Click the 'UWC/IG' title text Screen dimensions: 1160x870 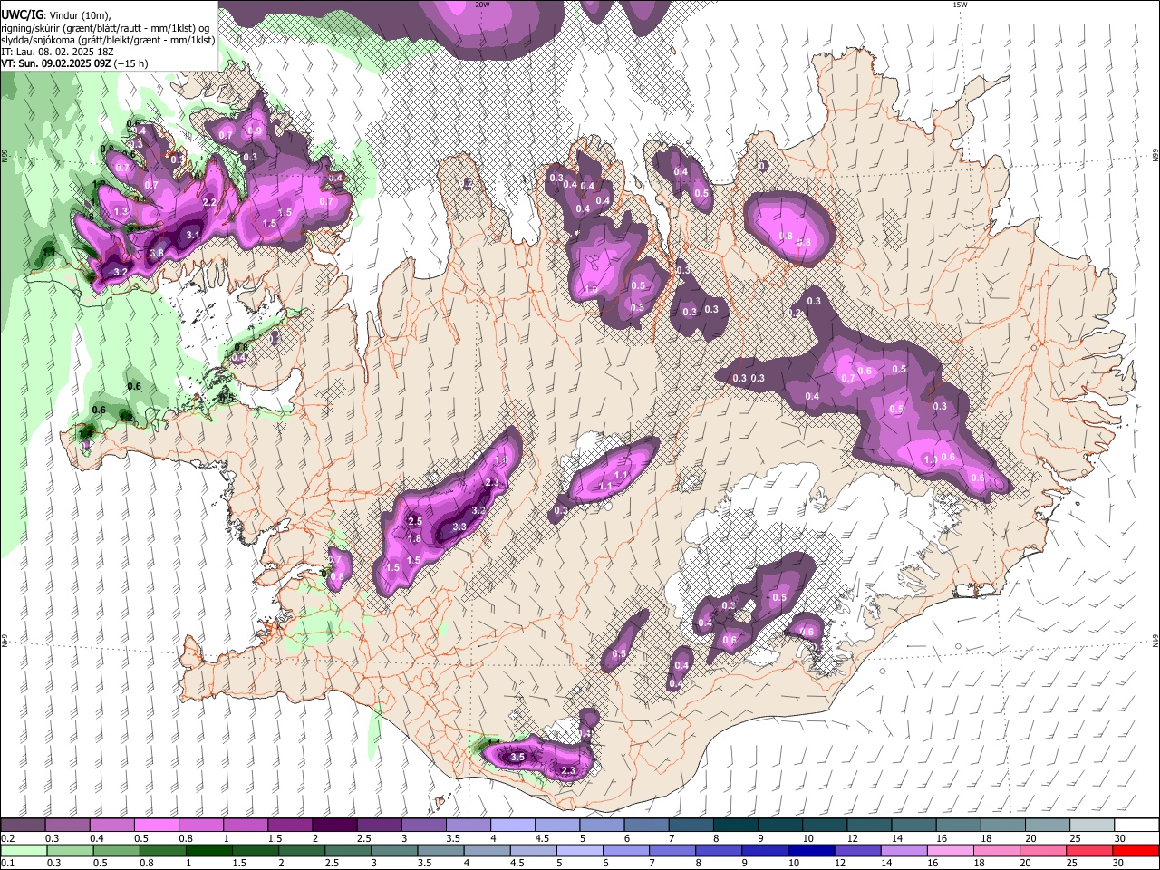(x=21, y=15)
